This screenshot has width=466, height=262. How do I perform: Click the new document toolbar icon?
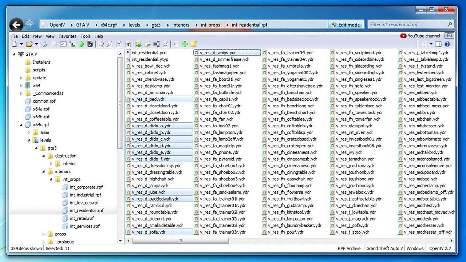[x=15, y=44]
